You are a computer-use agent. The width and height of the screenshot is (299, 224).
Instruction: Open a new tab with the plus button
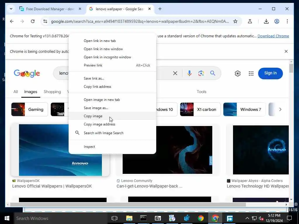coord(160,9)
